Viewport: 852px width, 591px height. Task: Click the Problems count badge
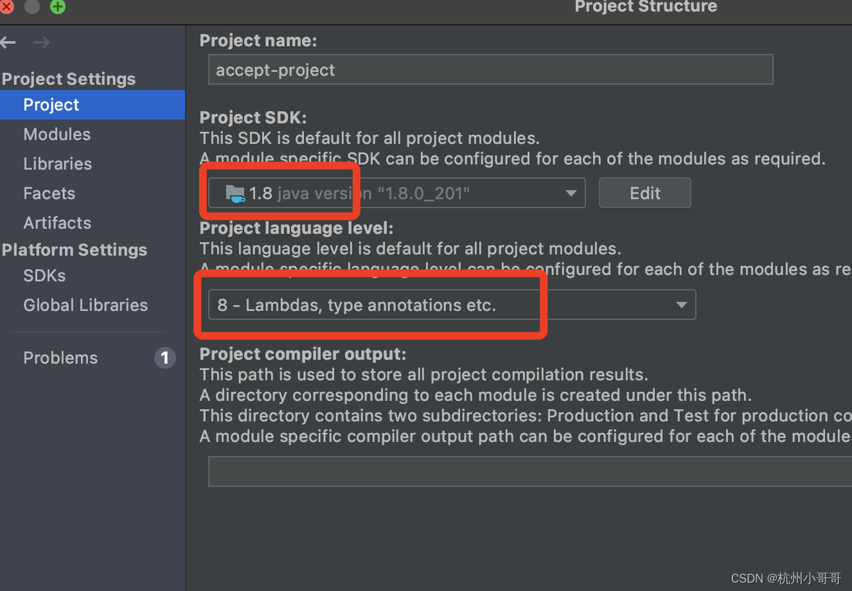[165, 358]
